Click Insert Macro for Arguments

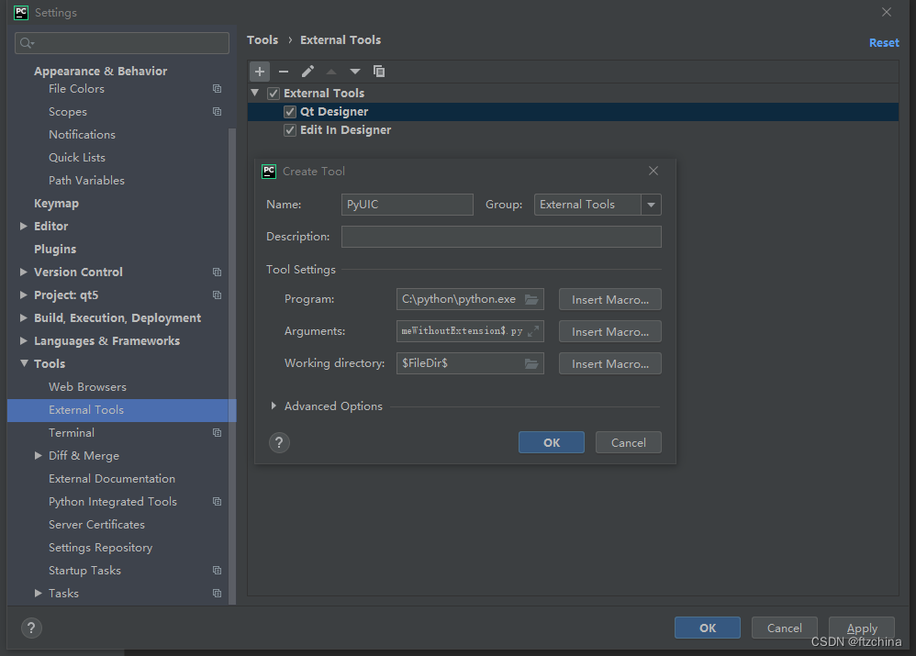pos(609,332)
